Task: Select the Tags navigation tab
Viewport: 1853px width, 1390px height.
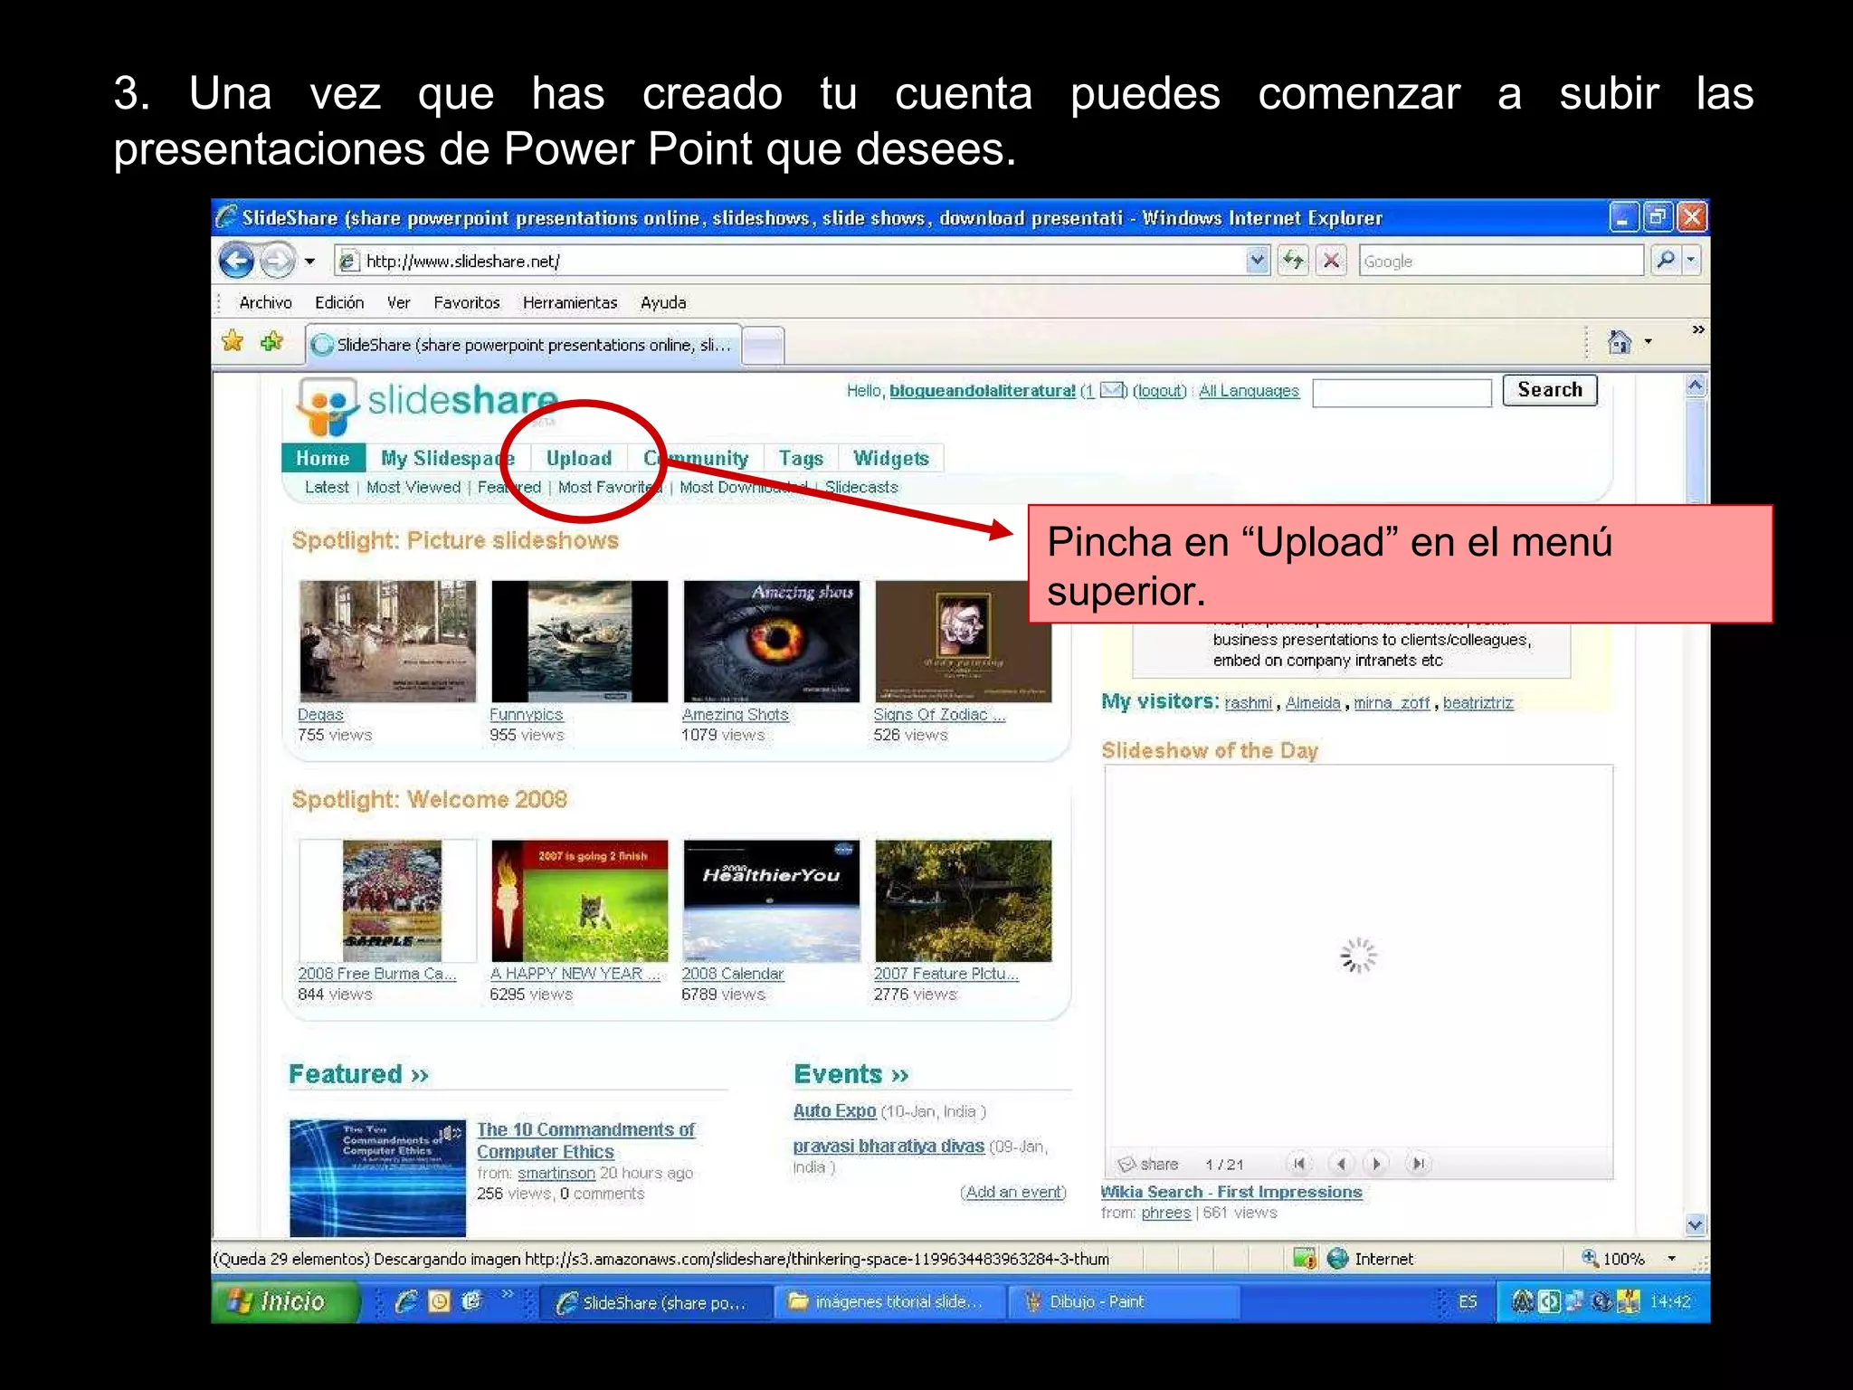Action: click(x=802, y=459)
